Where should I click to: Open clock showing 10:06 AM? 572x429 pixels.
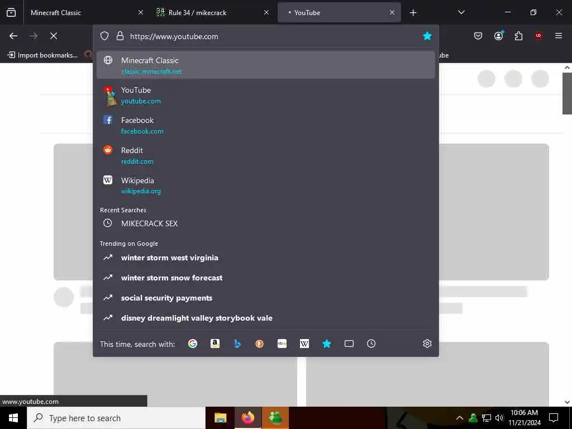pos(524,418)
